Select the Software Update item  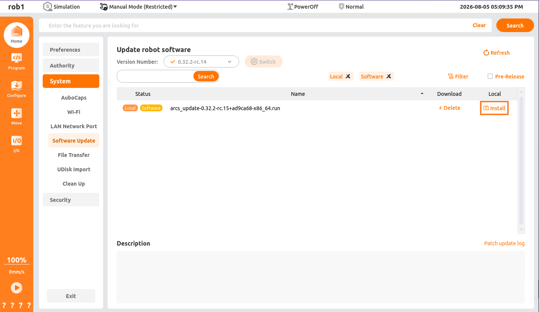(74, 140)
